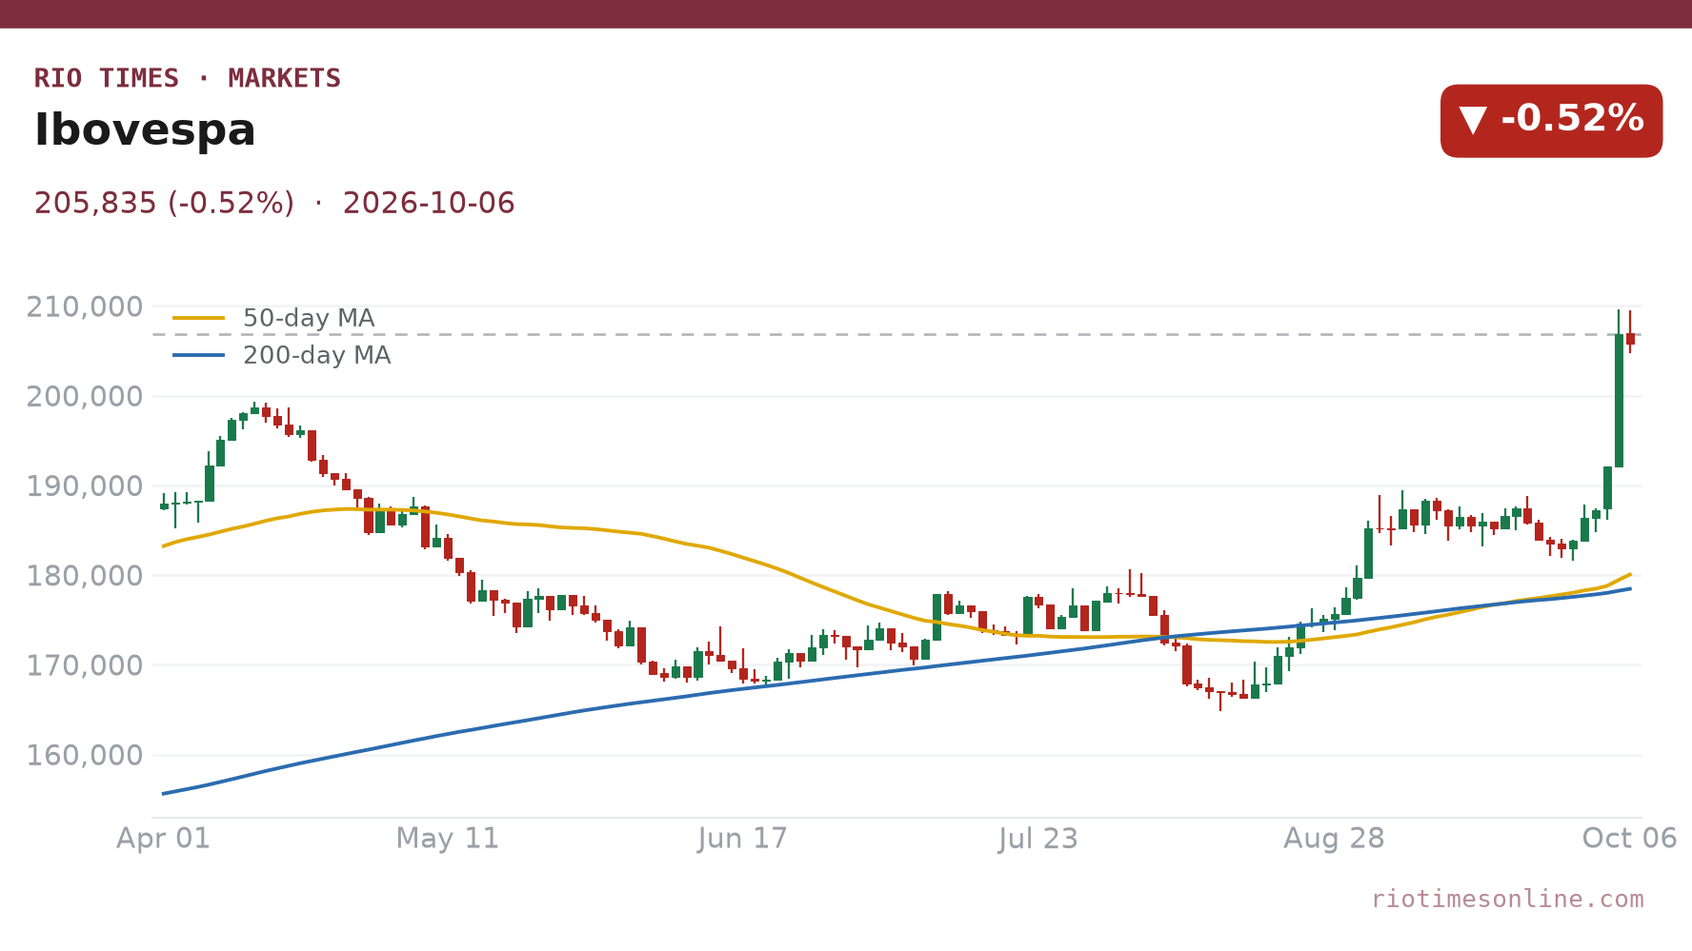Click the 160,000 y-axis label
This screenshot has height=951, width=1692.
(85, 755)
